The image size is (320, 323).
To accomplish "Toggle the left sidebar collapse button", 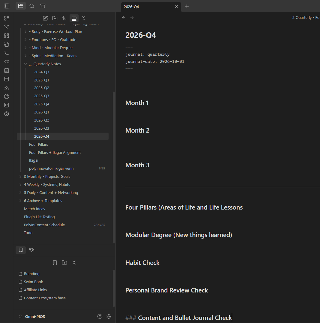I will (x=7, y=6).
